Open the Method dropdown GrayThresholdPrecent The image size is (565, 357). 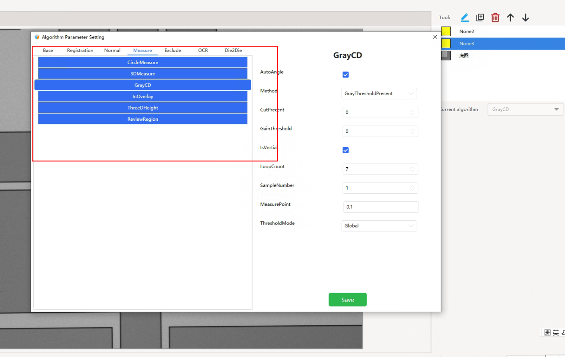[x=379, y=93]
